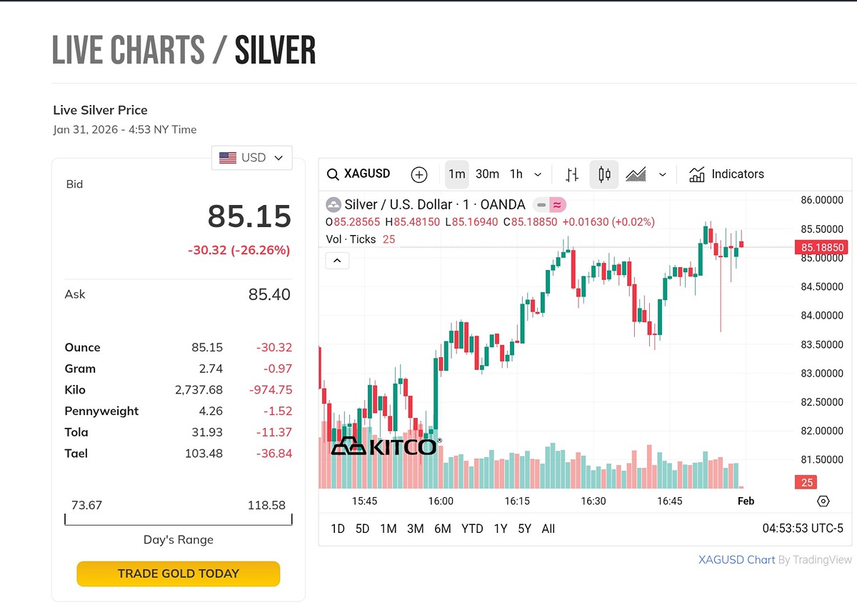
Task: Open chart settings via the gear icon
Action: click(x=823, y=501)
